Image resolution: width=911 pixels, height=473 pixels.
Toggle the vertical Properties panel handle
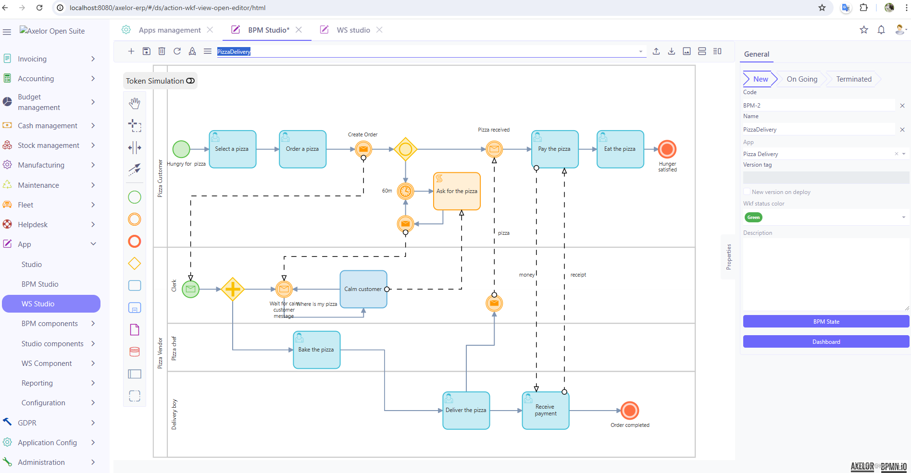[728, 257]
